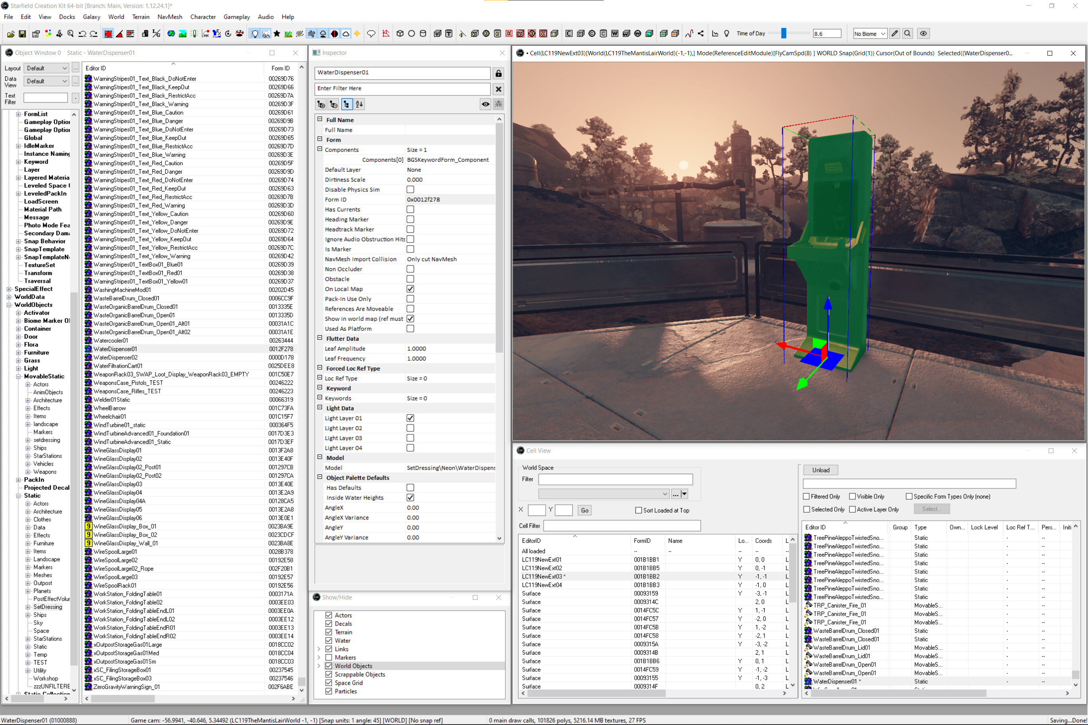This screenshot has width=1088, height=725.
Task: Enable Light Layer 02 in the Inspector
Action: (x=410, y=428)
